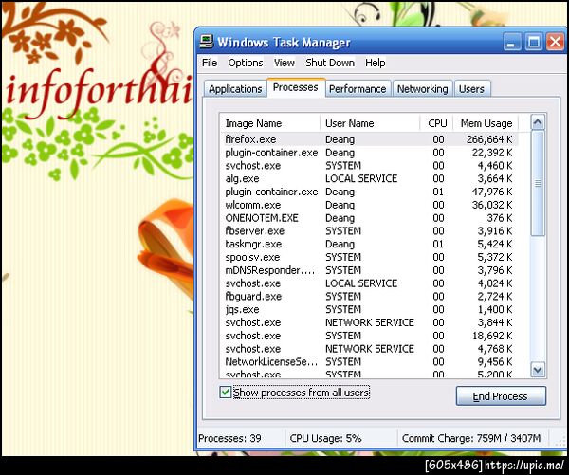
Task: Open the View menu
Action: point(284,63)
